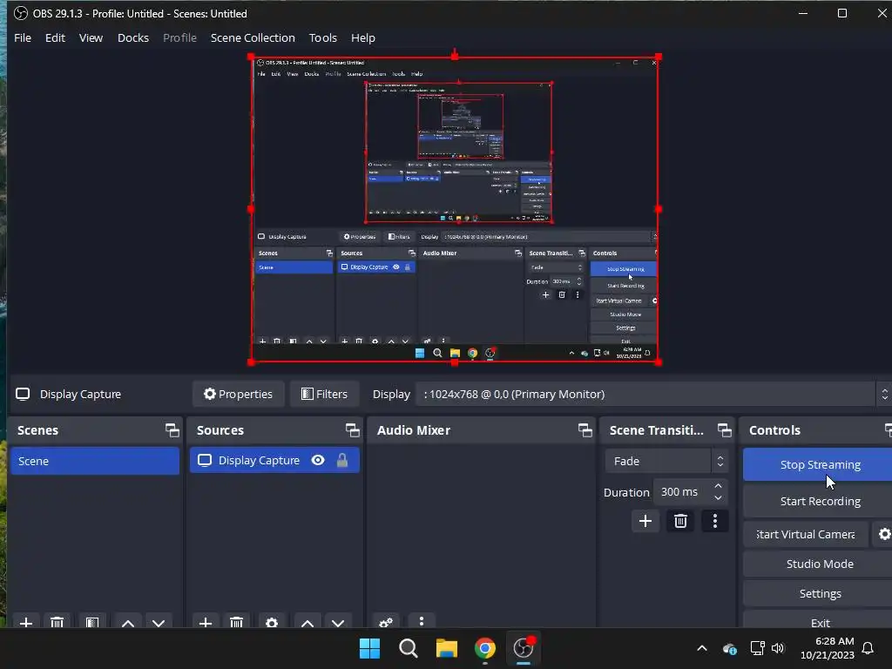
Task: Select display from the Display dropdown
Action: (x=652, y=394)
